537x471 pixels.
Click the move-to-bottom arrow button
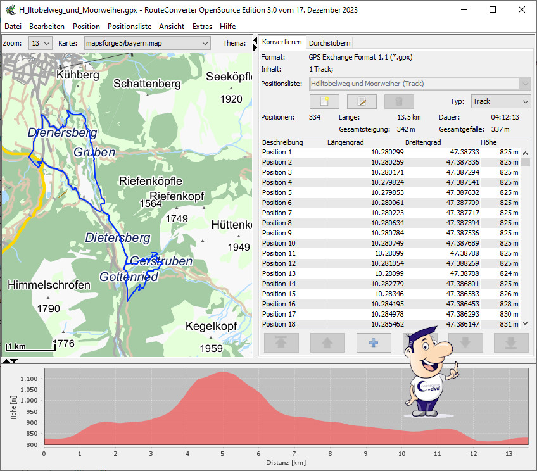510,342
